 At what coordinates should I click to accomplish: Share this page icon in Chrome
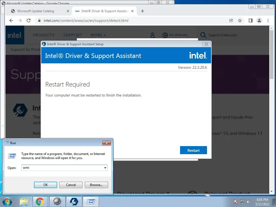[x=231, y=20]
